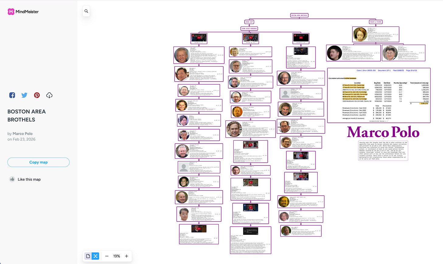Screen dimensions: 443x264
Task: Click 'Filed 03/06/25' text
Action: (398, 71)
